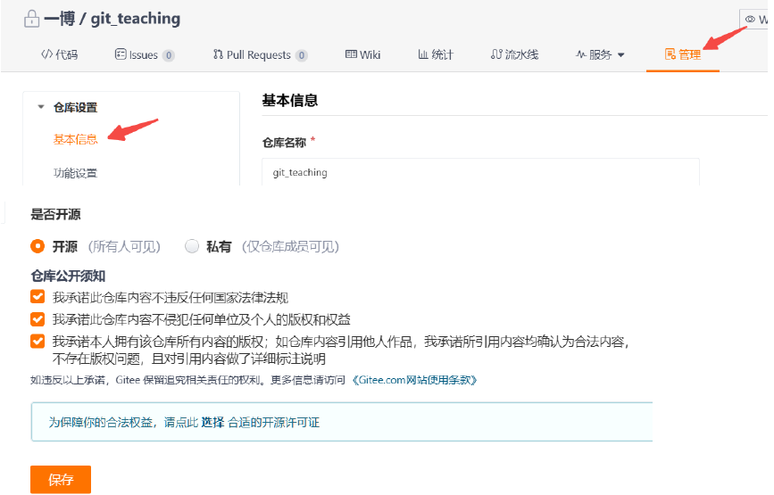Click the 是否开源 heading
The image size is (774, 495).
55,214
